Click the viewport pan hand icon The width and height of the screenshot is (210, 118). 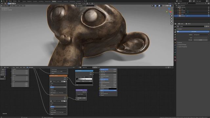[x=172, y=18]
